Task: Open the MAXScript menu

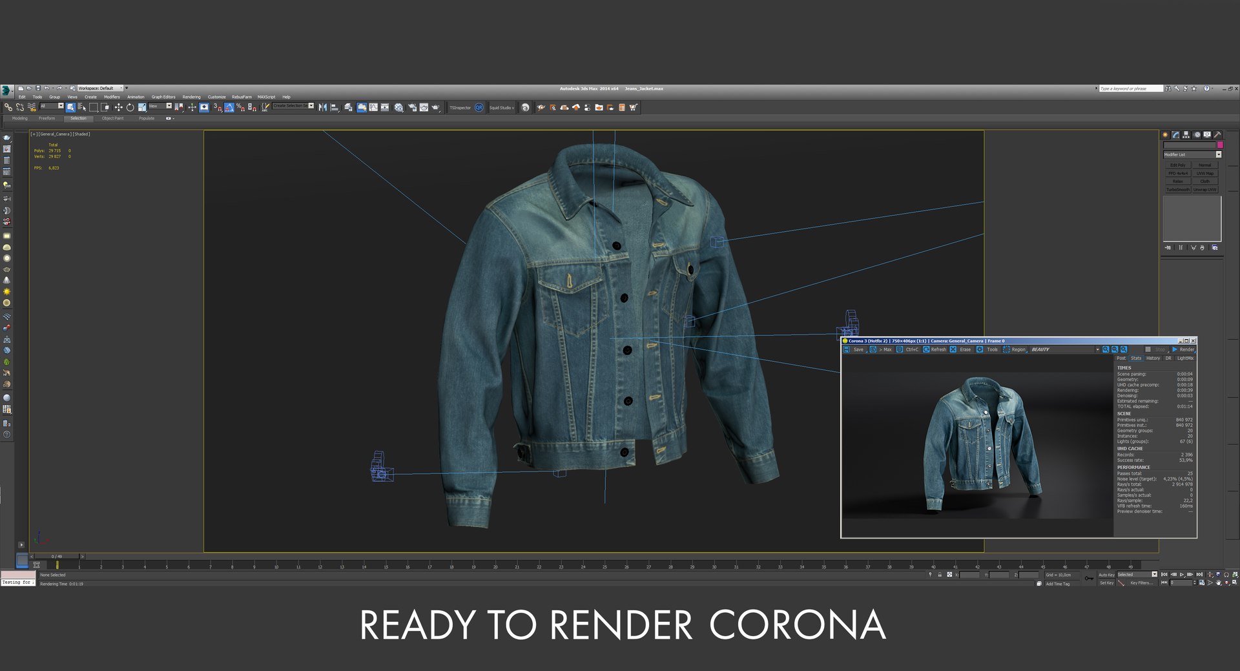Action: (266, 97)
